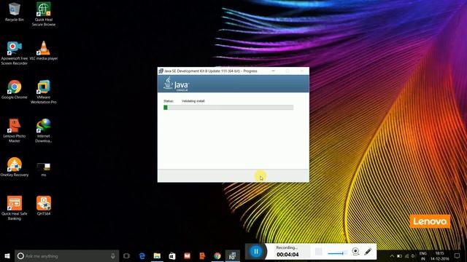Click the Java installer progress bar

[x=228, y=108]
